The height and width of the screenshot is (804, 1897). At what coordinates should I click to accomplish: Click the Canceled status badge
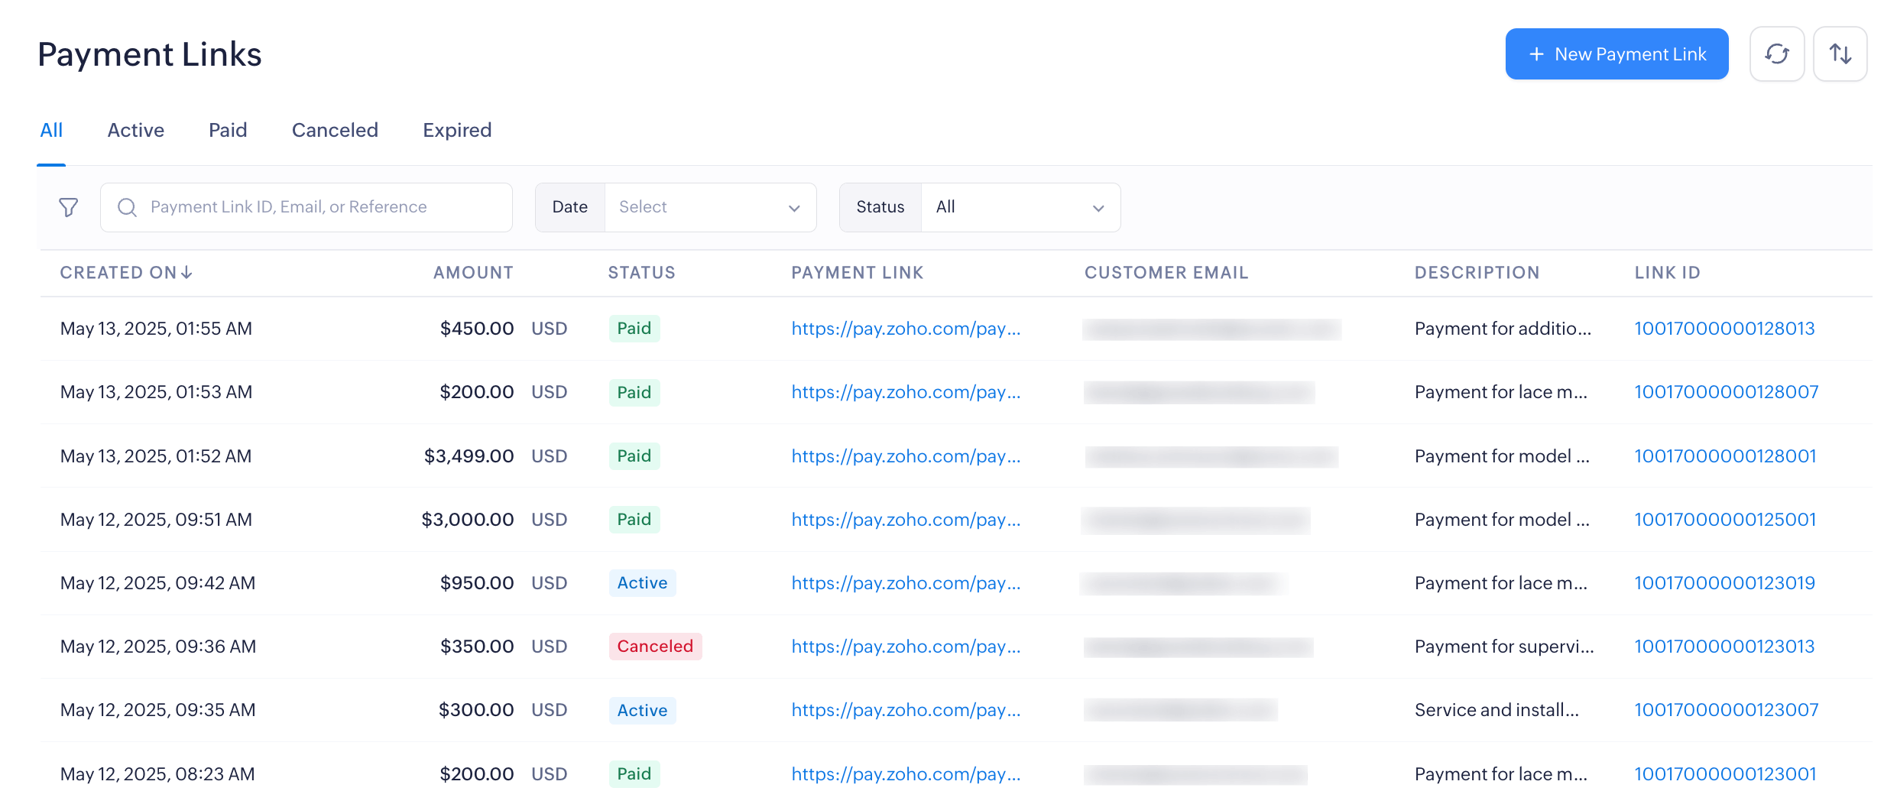tap(655, 647)
